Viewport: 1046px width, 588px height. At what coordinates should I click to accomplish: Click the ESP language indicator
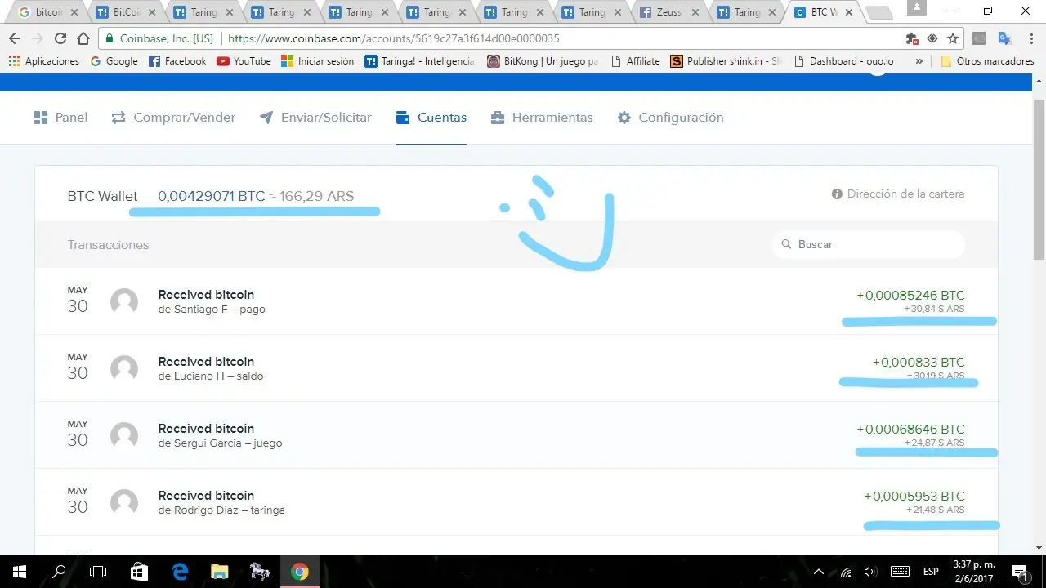(931, 572)
